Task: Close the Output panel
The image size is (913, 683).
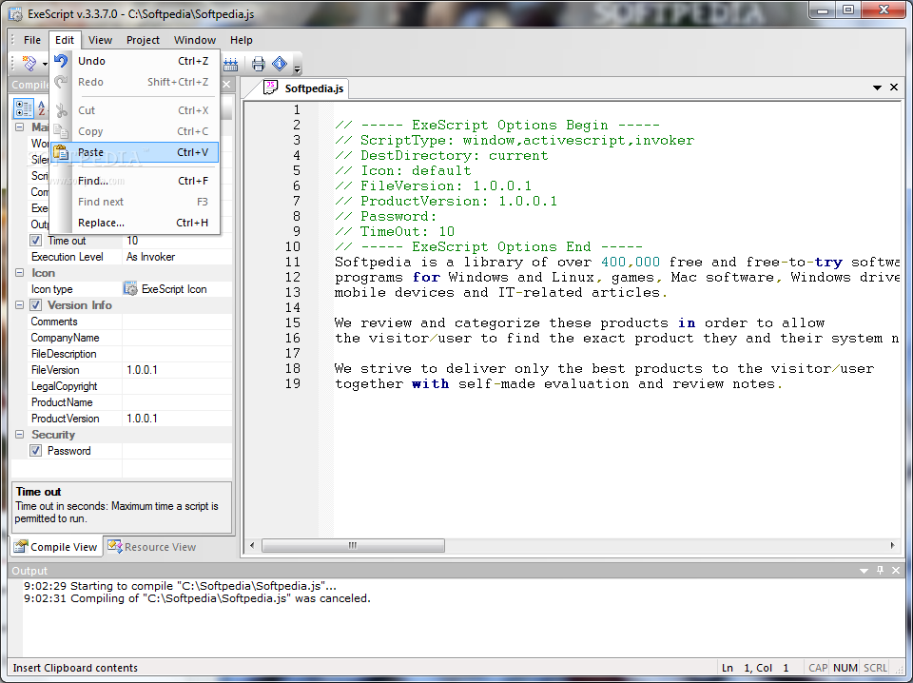Action: tap(896, 570)
